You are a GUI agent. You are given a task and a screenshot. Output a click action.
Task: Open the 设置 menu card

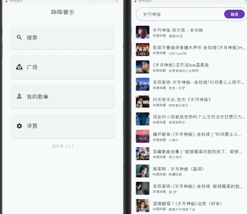pos(63,126)
